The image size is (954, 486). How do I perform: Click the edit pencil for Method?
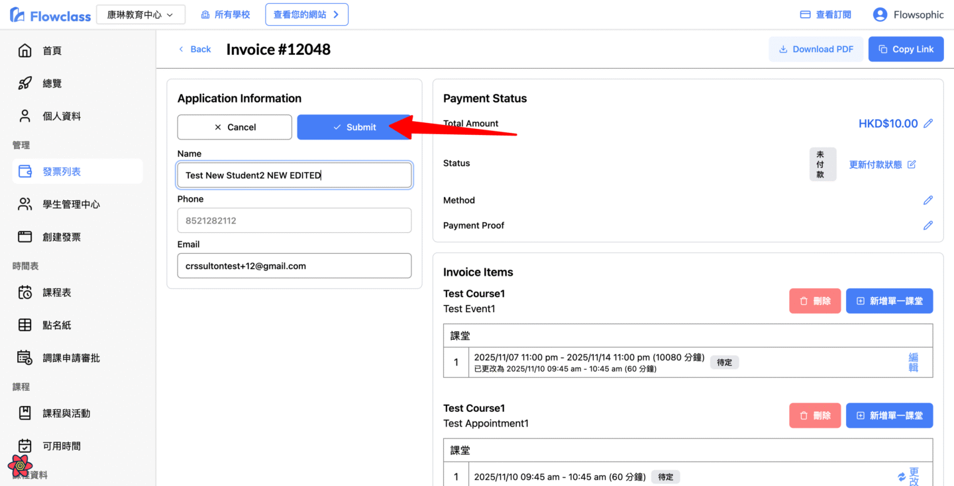(x=928, y=200)
